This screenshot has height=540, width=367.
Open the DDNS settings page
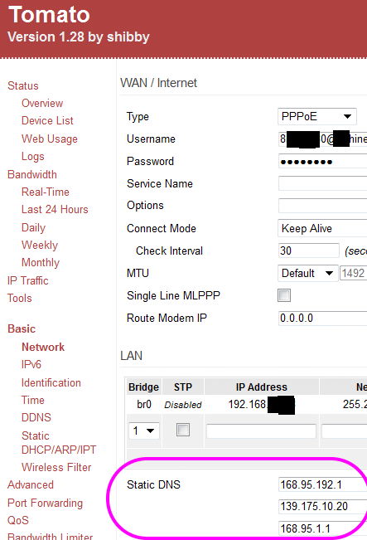pyautogui.click(x=36, y=417)
